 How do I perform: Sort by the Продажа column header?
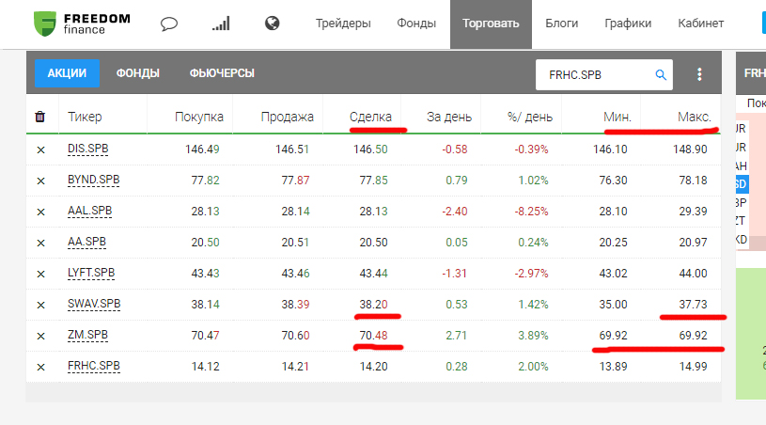pyautogui.click(x=287, y=118)
